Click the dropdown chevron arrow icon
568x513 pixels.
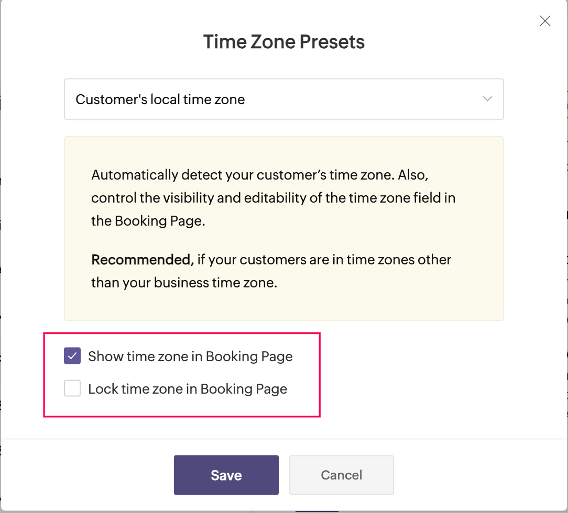coord(487,99)
